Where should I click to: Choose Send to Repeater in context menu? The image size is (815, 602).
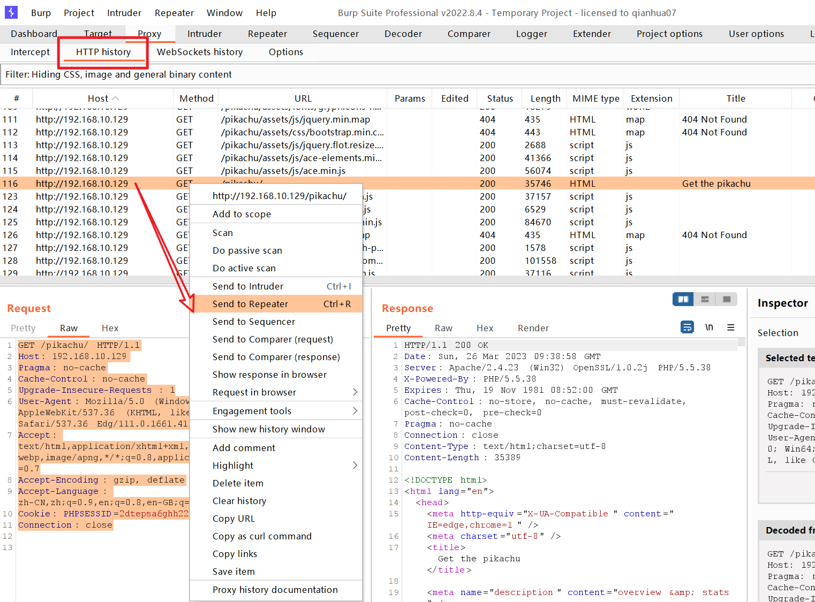(276, 304)
